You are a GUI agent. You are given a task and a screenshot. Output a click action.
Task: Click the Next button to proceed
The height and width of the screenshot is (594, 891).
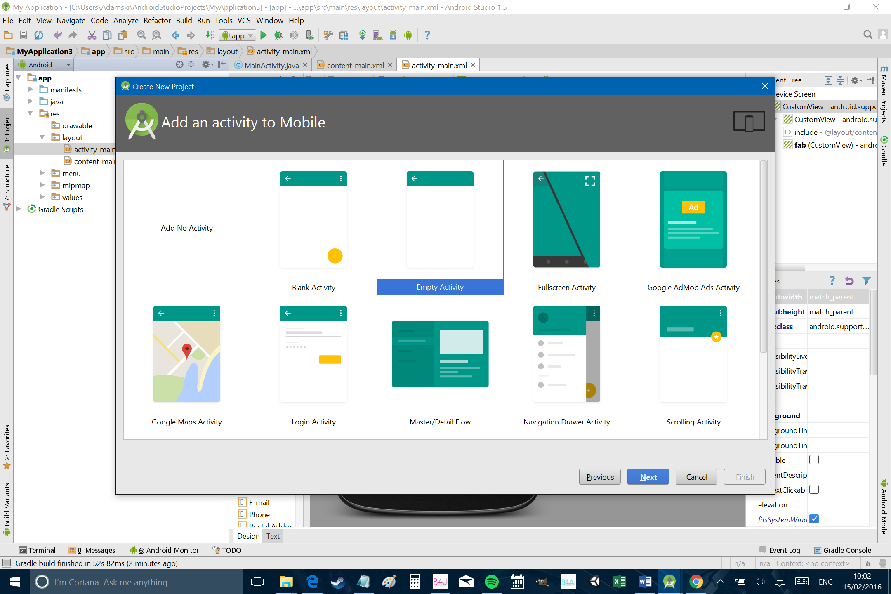(x=648, y=477)
